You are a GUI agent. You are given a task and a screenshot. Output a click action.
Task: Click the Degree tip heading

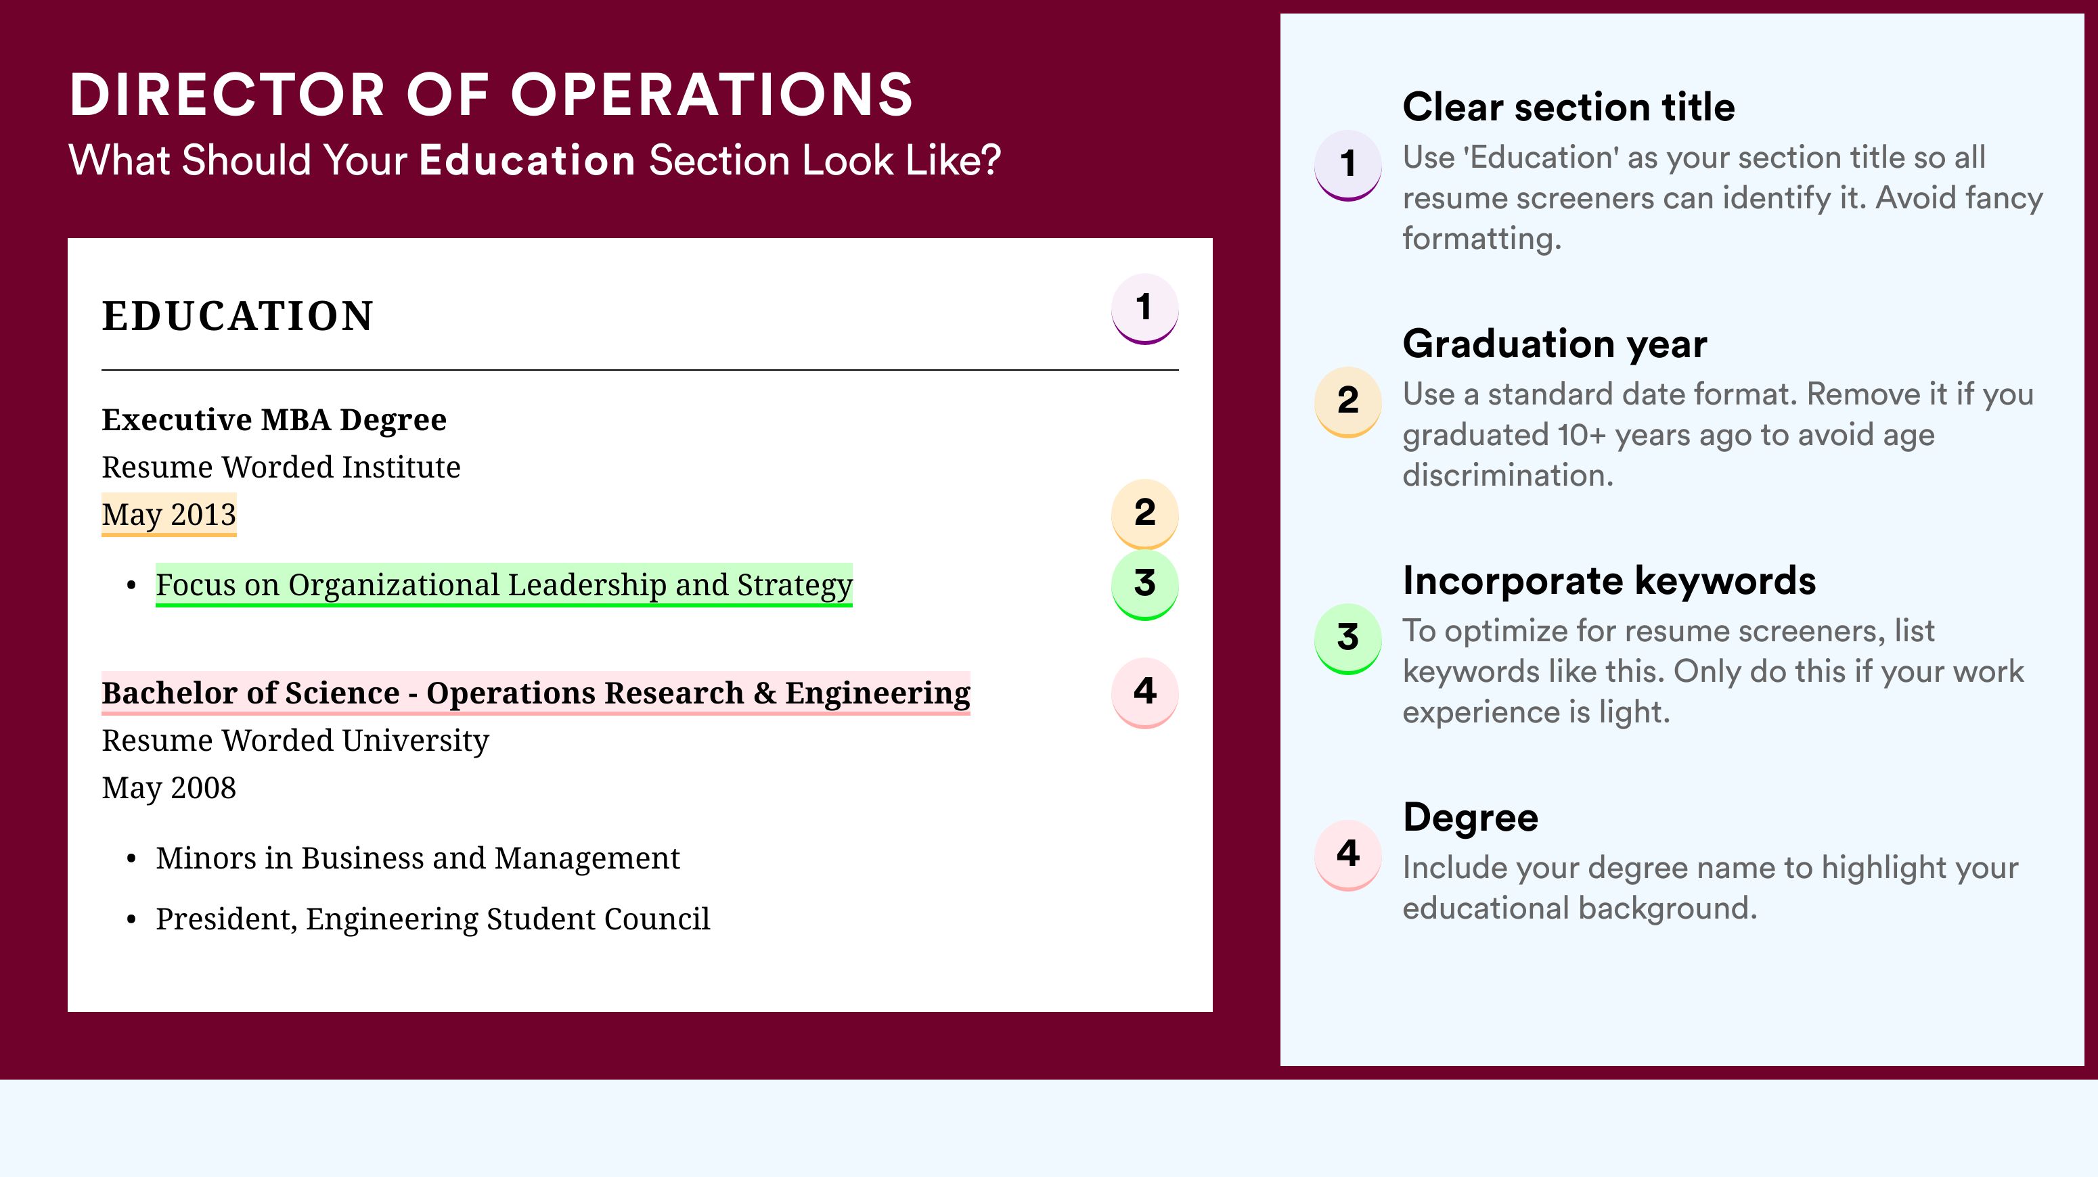(1470, 817)
